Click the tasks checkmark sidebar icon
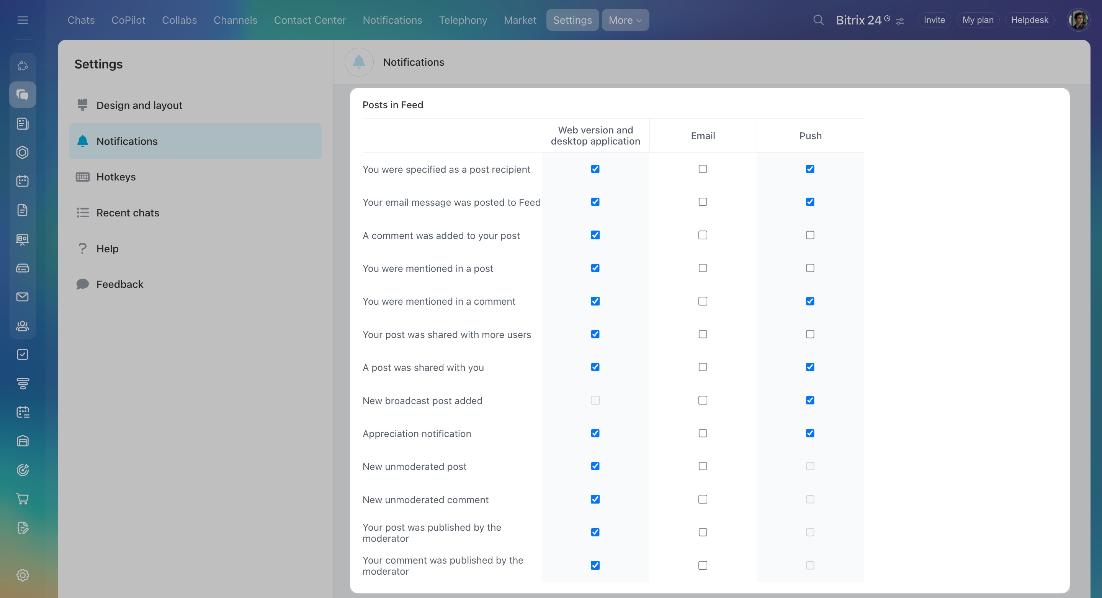 (x=23, y=354)
